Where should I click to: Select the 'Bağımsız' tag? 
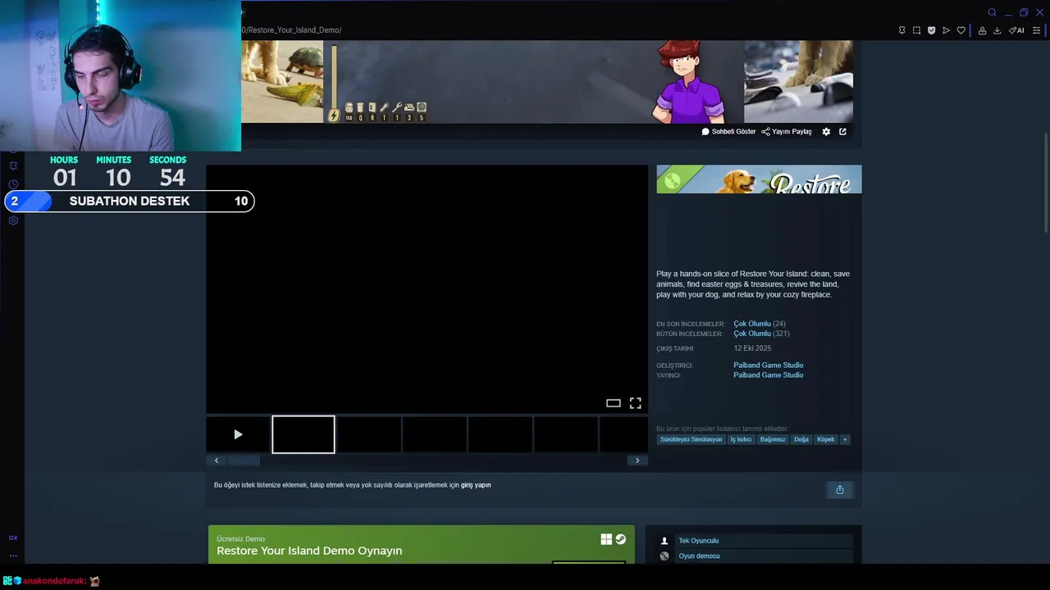tap(773, 439)
